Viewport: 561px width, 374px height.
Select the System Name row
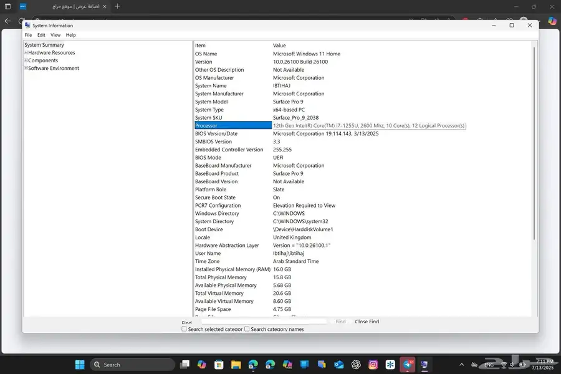point(362,85)
